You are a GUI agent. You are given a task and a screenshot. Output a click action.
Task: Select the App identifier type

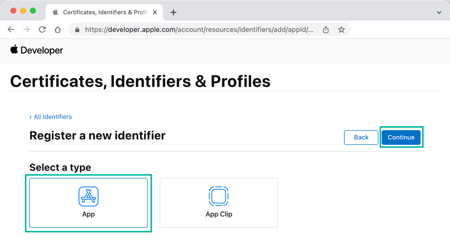[x=88, y=203]
